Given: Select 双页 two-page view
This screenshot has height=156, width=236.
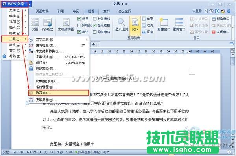Looking at the screenshot, I should click(x=147, y=25).
